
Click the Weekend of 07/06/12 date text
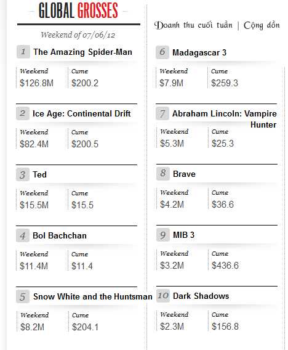coord(78,35)
